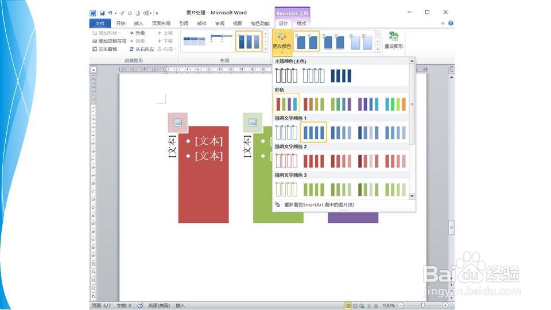Pick third colorful swatch under 彩色

pyautogui.click(x=341, y=104)
